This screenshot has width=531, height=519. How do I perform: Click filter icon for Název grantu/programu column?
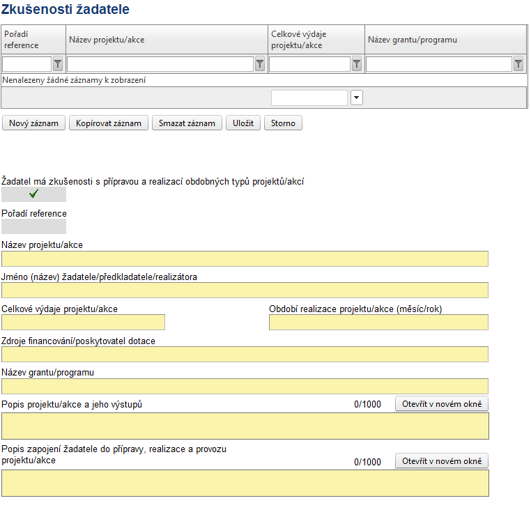click(518, 64)
